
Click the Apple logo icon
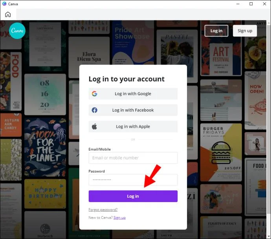point(94,127)
